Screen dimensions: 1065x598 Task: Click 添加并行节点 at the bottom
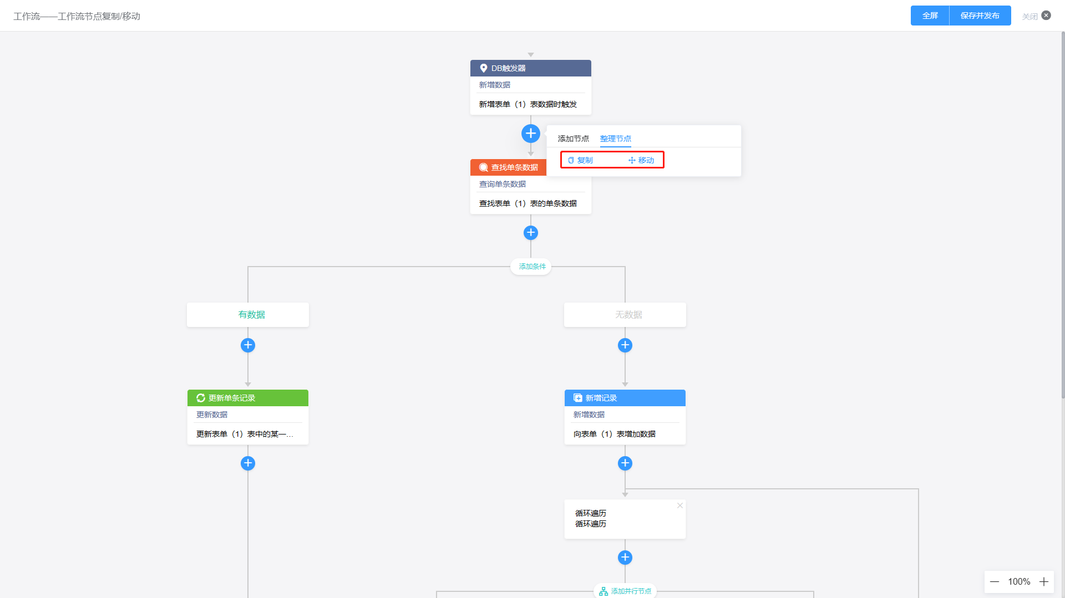(625, 591)
